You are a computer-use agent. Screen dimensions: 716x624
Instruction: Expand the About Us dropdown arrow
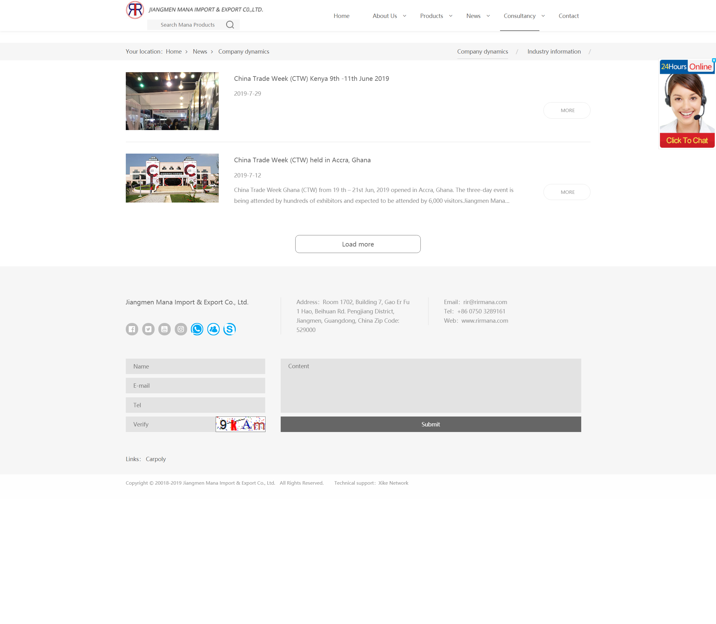[x=405, y=16]
